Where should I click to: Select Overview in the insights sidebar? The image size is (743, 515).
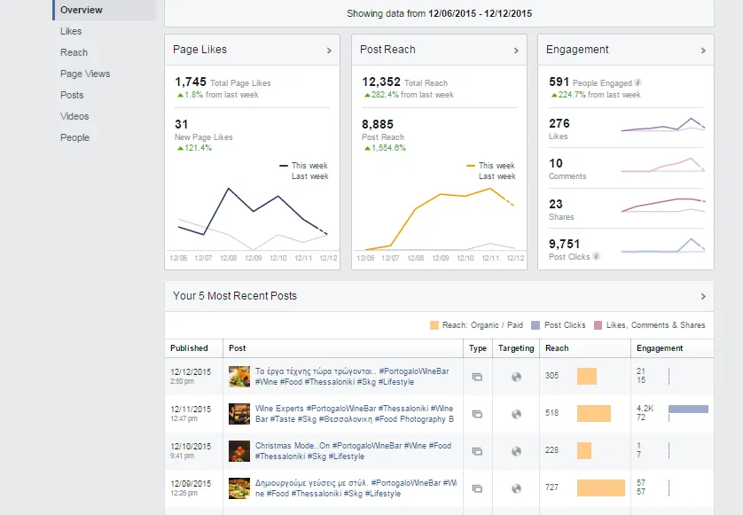point(105,10)
